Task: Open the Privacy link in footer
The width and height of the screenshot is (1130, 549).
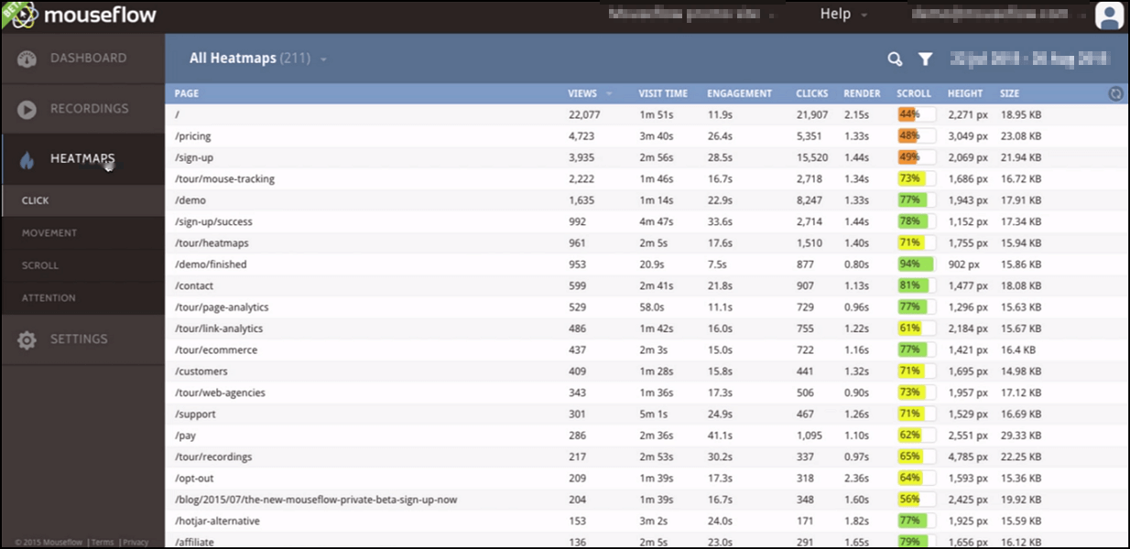Action: coord(135,543)
